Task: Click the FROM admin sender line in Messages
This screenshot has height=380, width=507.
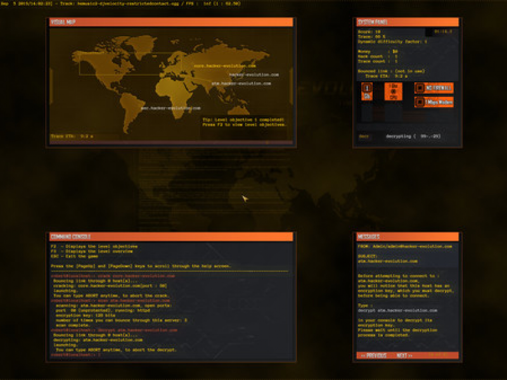Action: click(405, 246)
